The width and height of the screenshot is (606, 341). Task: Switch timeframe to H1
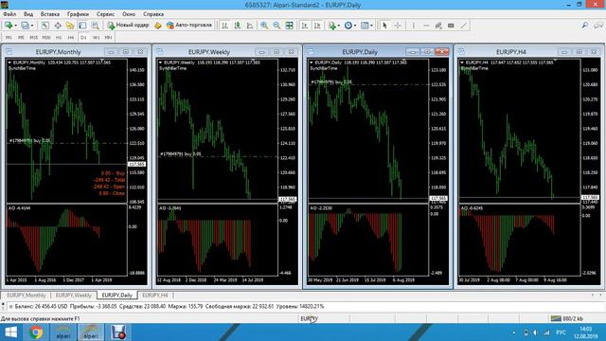pyautogui.click(x=59, y=38)
